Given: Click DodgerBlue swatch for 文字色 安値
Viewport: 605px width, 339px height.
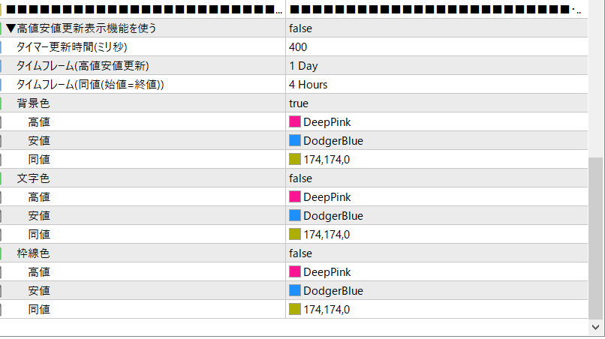Looking at the screenshot, I should [295, 216].
